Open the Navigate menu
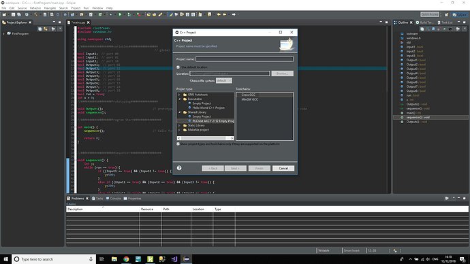This screenshot has height=264, width=470. 50,8
